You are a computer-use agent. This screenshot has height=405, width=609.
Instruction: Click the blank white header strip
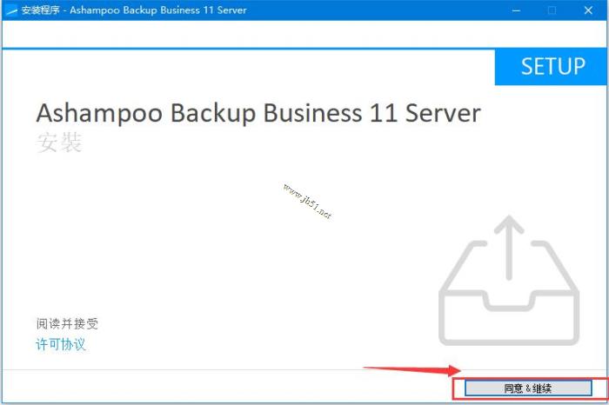pyautogui.click(x=304, y=34)
